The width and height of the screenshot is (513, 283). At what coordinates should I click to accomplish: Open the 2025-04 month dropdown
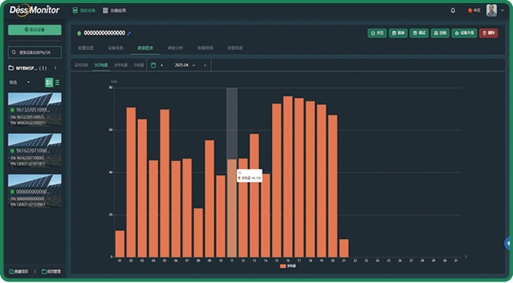[185, 66]
